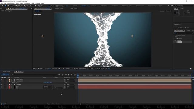Open the Quarter resolution dropdown
Screen dimensions: 194x109
[x=69, y=69]
